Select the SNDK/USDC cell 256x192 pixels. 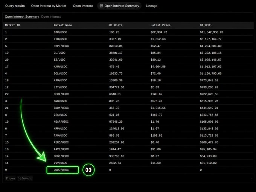(x=61, y=108)
